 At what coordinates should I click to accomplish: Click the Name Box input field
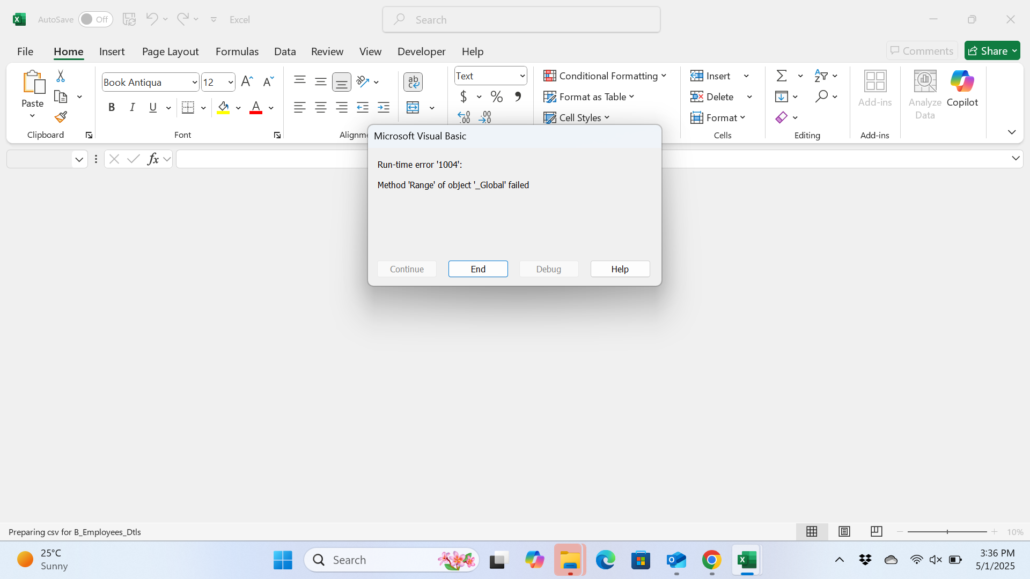coord(40,159)
